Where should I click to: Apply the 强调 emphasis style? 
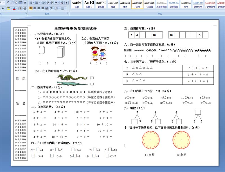(113, 4)
